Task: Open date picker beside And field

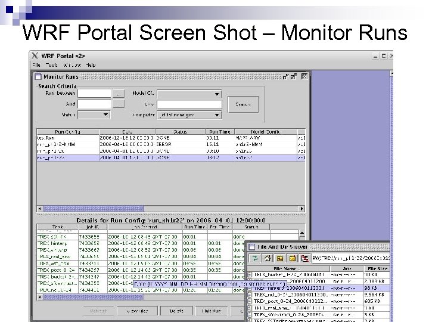Action: click(x=119, y=104)
